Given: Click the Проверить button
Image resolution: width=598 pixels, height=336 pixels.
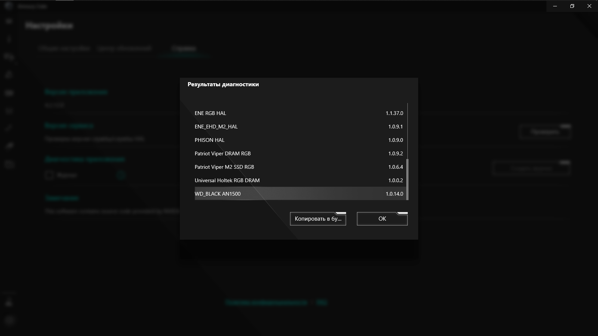Looking at the screenshot, I should point(545,131).
